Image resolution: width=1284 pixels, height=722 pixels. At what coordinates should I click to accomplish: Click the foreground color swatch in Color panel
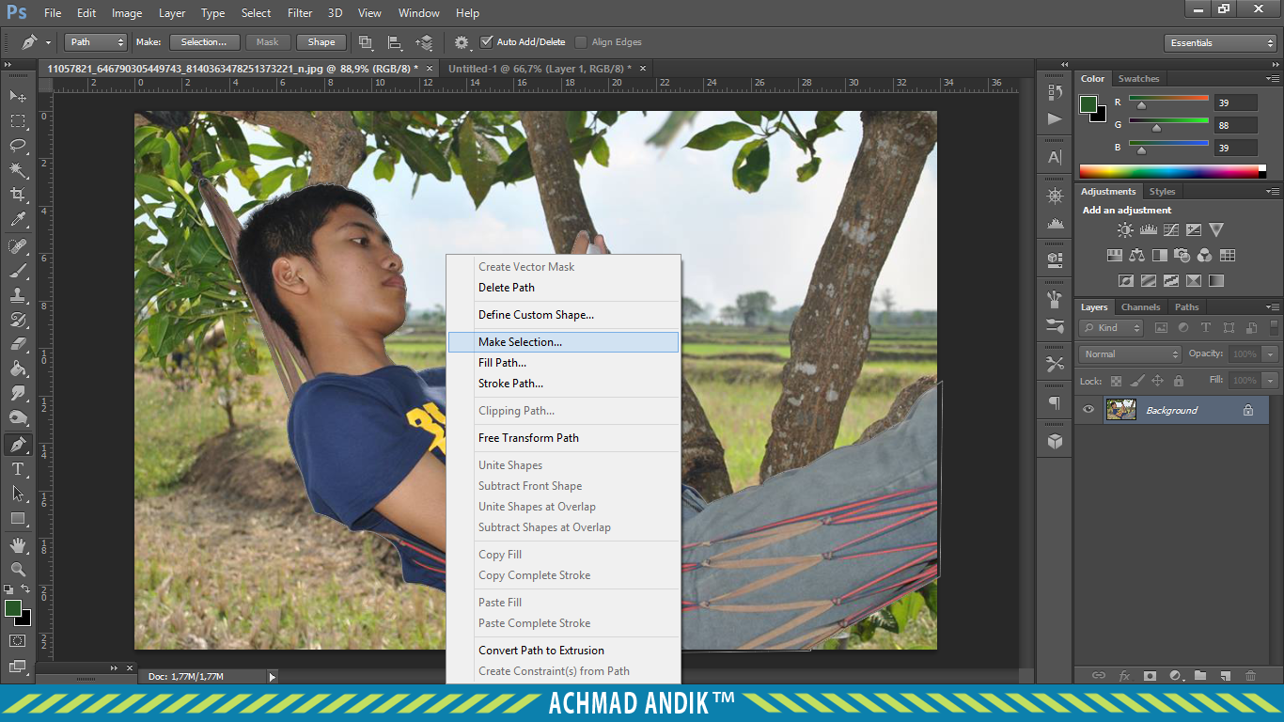coord(1088,104)
